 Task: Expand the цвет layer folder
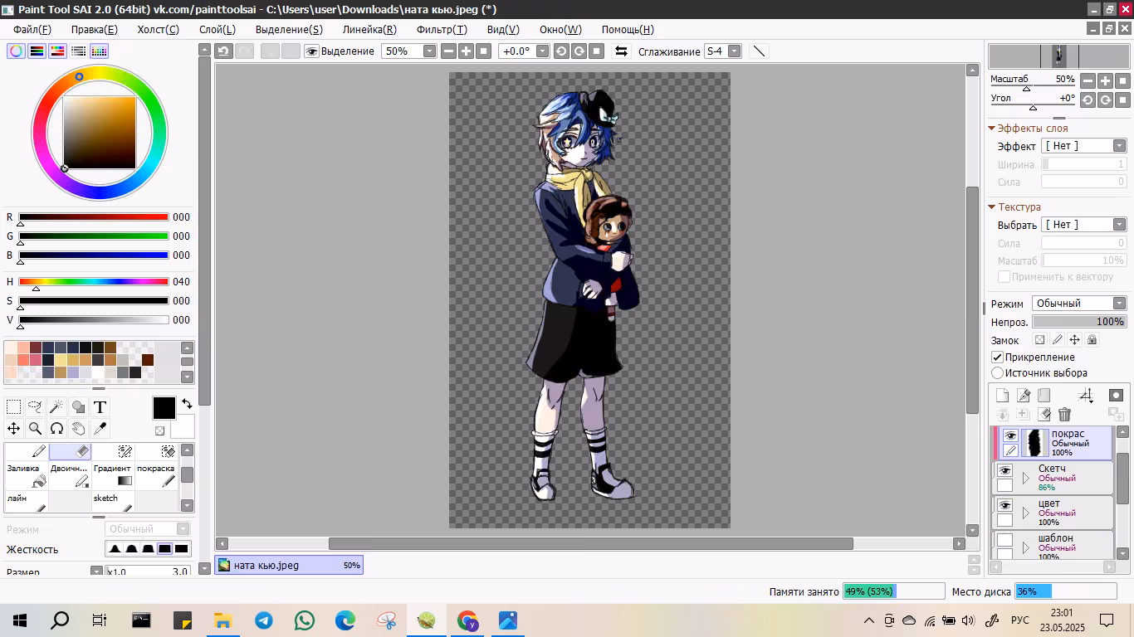coord(1026,513)
